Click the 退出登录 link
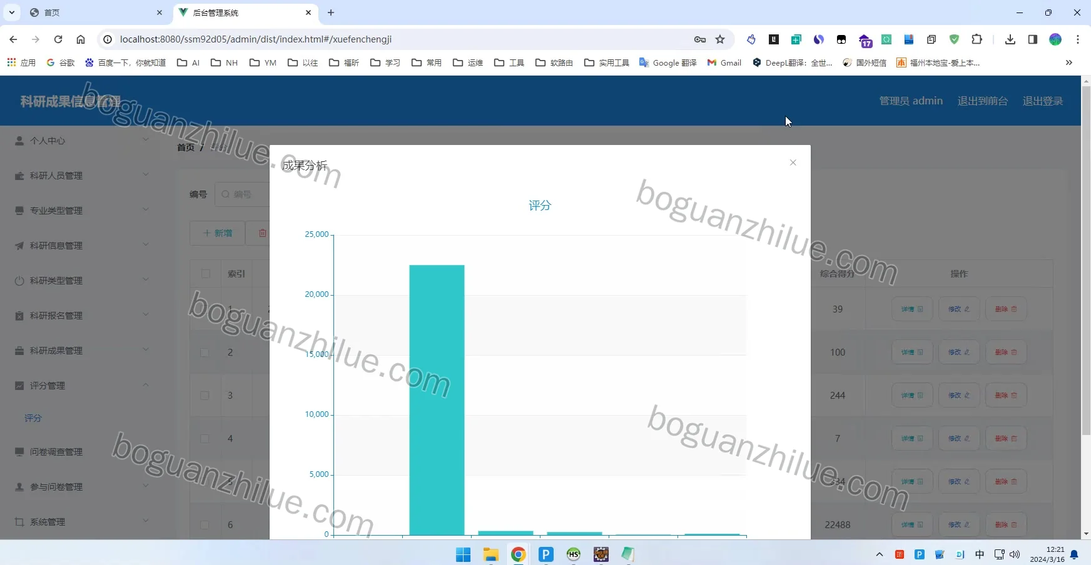Image resolution: width=1091 pixels, height=565 pixels. pyautogui.click(x=1043, y=101)
